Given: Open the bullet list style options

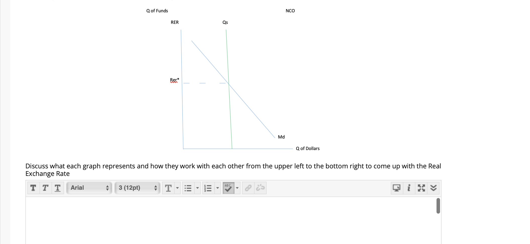Looking at the screenshot, I should pos(197,188).
